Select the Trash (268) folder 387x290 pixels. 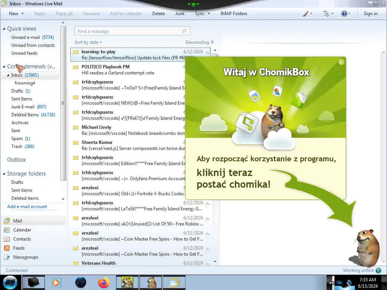coord(23,147)
